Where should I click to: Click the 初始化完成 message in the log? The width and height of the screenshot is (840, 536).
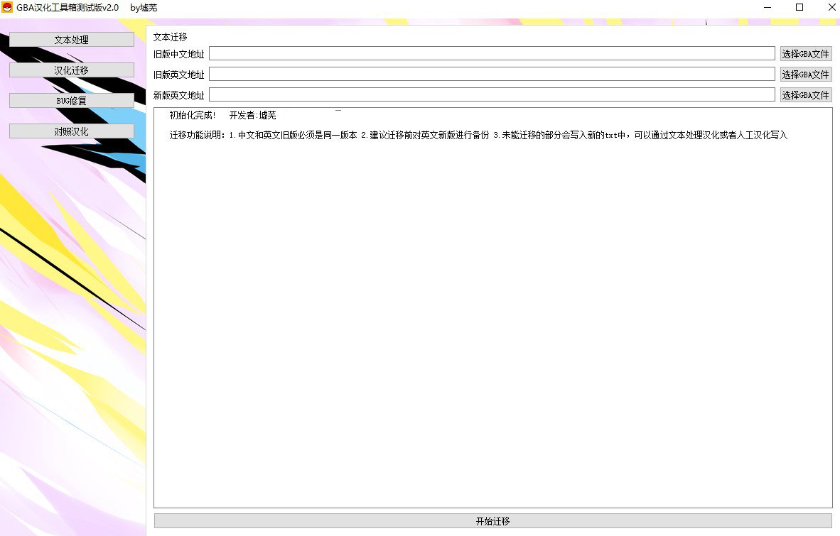(193, 115)
